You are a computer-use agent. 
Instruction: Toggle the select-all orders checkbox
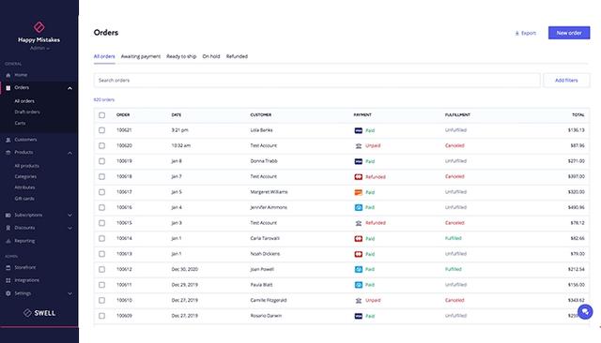(x=101, y=115)
